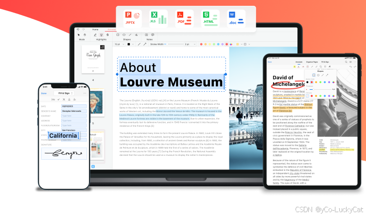Open search on the tablet app
366x216 pixels.
(346, 62)
